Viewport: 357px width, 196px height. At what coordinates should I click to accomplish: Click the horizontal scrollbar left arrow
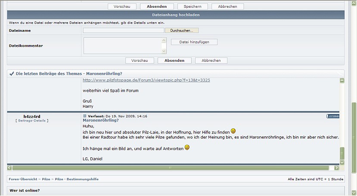(9, 168)
